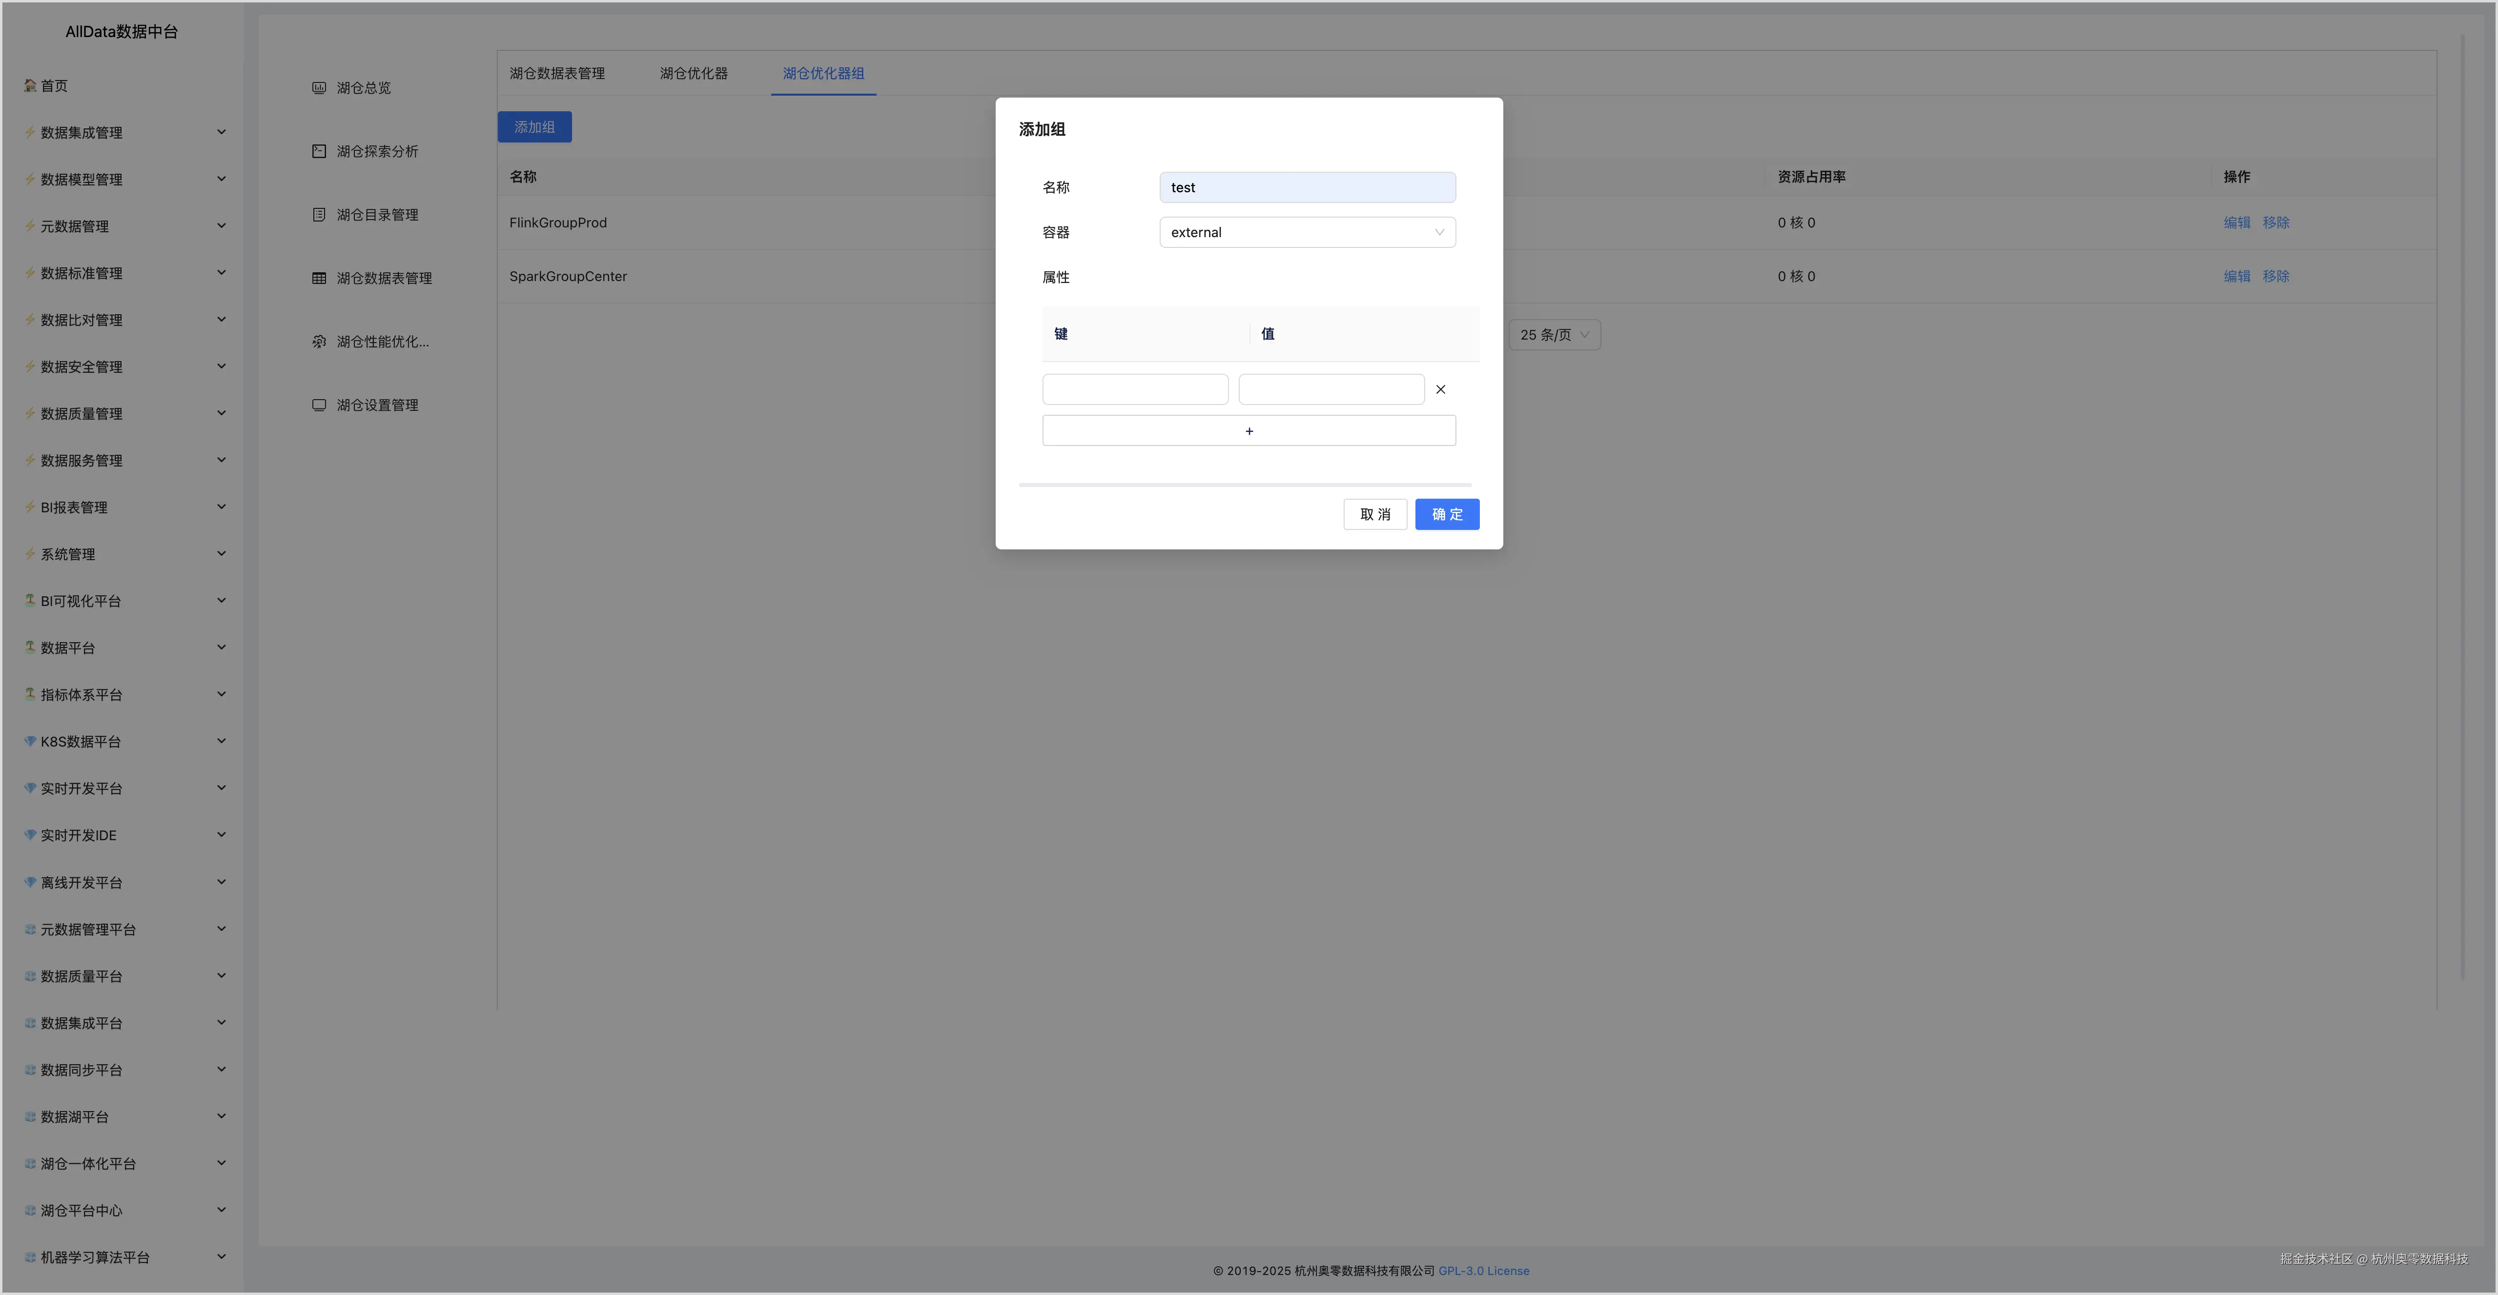Remove the key-value row with X icon
Image resolution: width=2498 pixels, height=1295 pixels.
(x=1440, y=390)
